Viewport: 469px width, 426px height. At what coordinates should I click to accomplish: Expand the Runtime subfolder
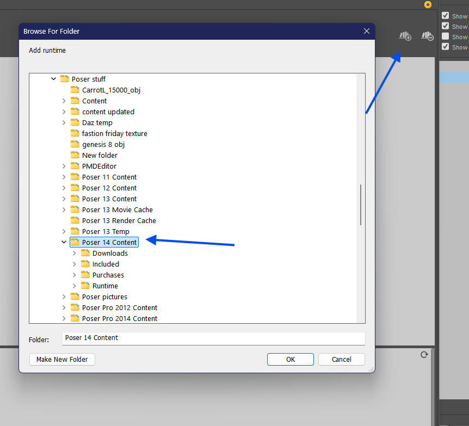pyautogui.click(x=74, y=286)
